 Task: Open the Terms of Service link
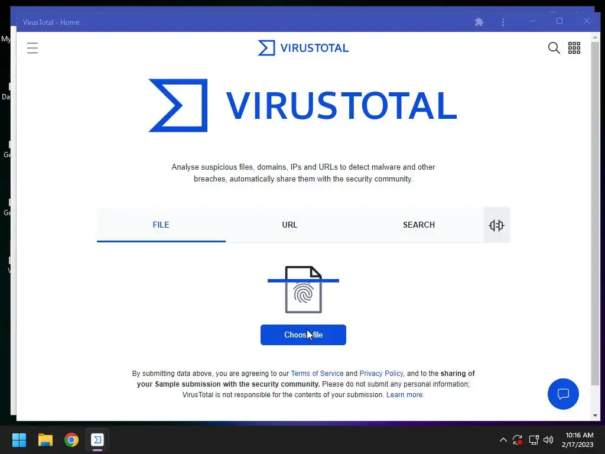[317, 374]
